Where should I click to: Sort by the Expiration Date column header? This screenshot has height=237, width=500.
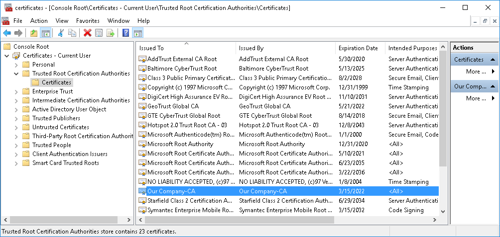click(361, 48)
